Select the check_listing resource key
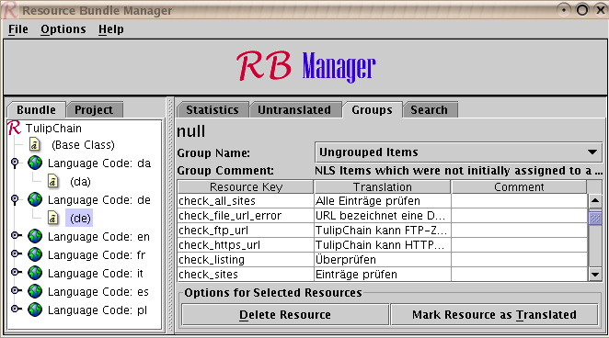This screenshot has height=338, width=609. [x=246, y=260]
